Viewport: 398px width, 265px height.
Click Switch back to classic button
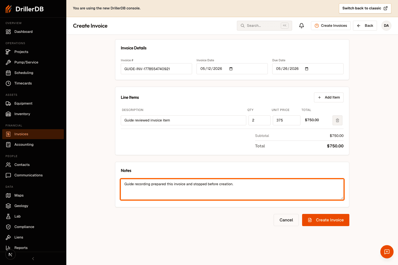coord(365,8)
